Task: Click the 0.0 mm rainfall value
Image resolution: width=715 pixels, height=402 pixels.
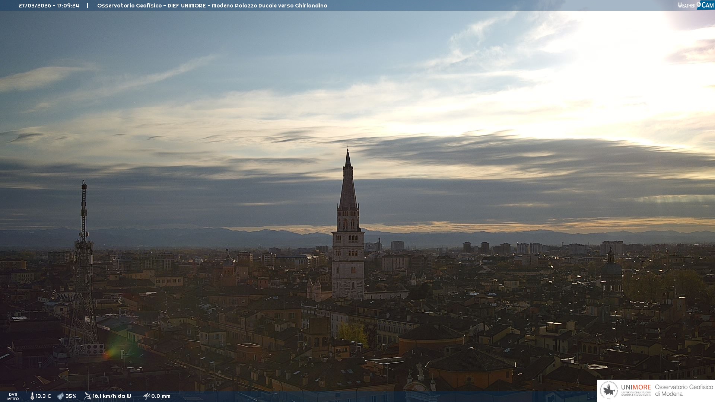Action: [x=161, y=396]
